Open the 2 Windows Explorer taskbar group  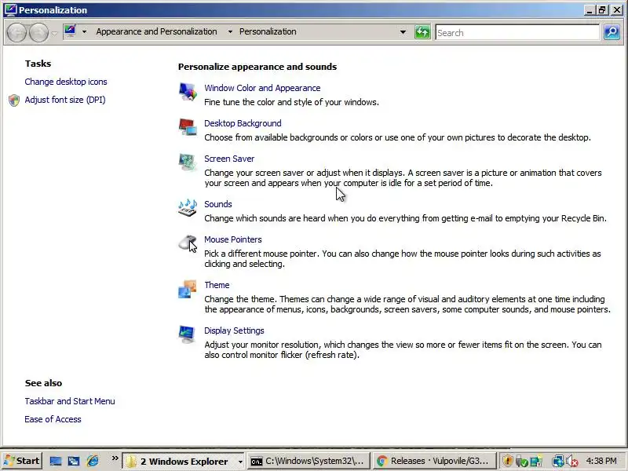point(184,461)
